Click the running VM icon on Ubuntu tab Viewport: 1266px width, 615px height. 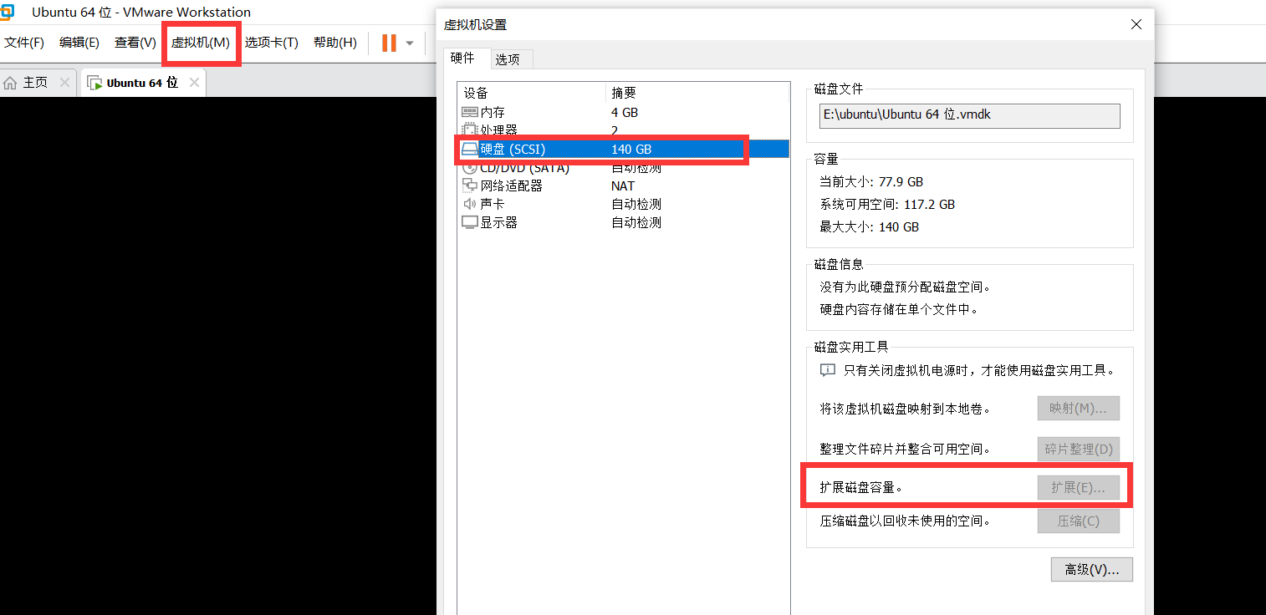[x=95, y=83]
